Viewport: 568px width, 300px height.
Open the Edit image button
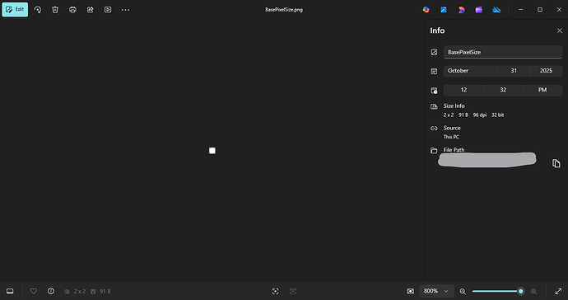15,10
